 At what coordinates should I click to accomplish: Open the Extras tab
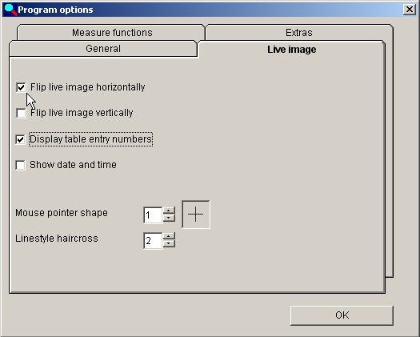coord(299,33)
